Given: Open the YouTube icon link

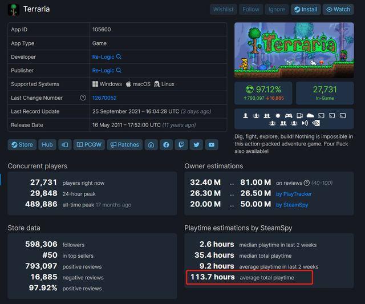Looking at the screenshot, I should 212,144.
